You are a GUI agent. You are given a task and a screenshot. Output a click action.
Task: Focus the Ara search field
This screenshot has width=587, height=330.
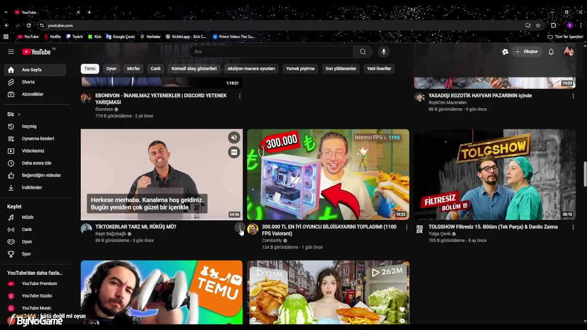(271, 51)
